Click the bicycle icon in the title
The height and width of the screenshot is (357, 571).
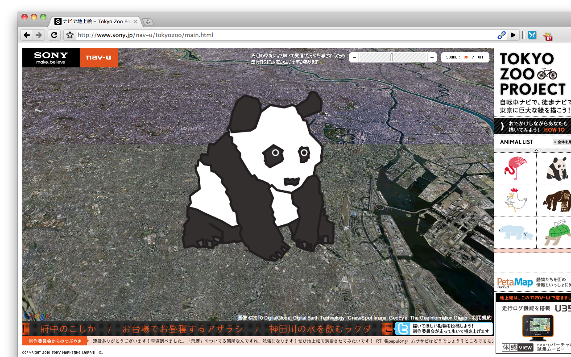coord(547,74)
